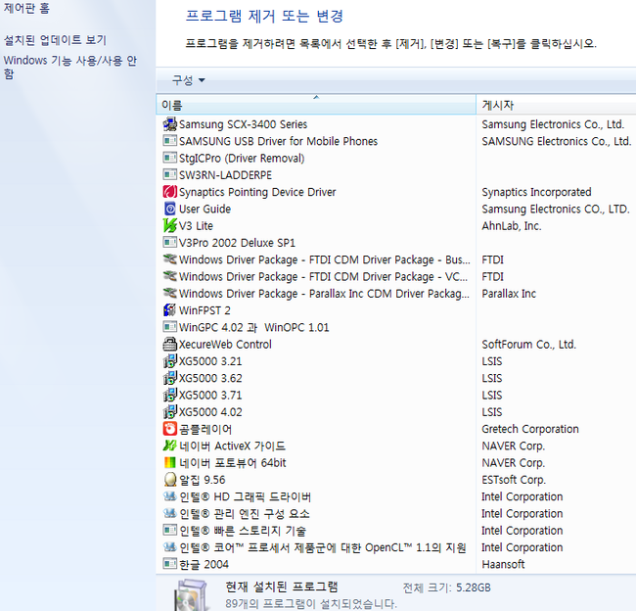This screenshot has width=636, height=611.
Task: Click the WinGPC 4.02 icon
Action: 170,327
